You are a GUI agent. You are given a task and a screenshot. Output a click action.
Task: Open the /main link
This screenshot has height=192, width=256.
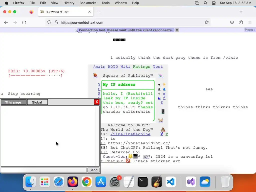[99, 66]
